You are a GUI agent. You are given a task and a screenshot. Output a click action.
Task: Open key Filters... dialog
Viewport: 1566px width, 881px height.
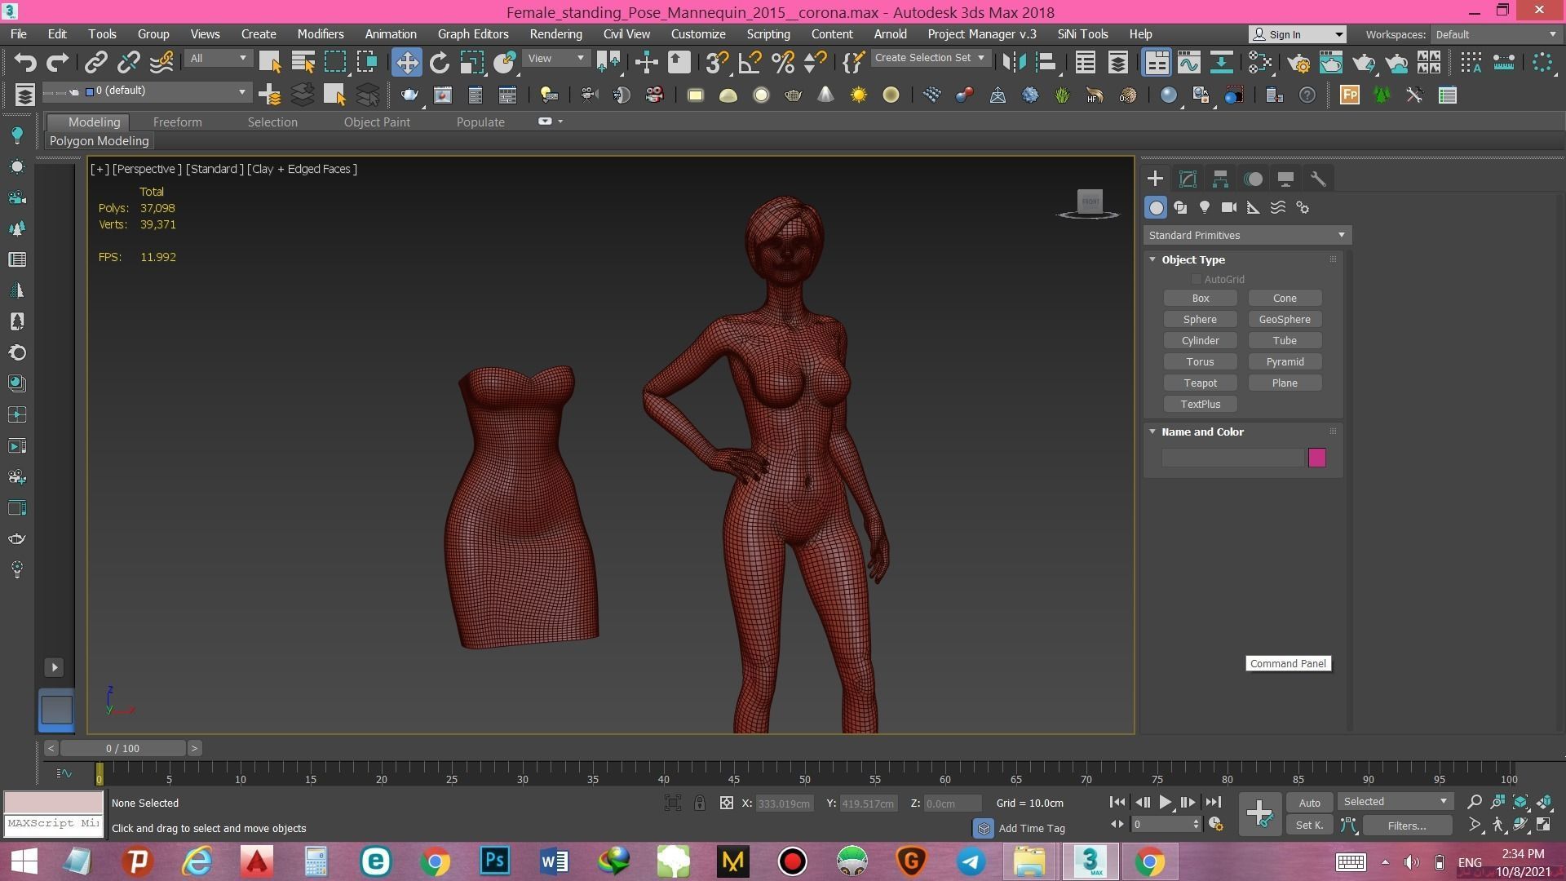click(x=1407, y=826)
